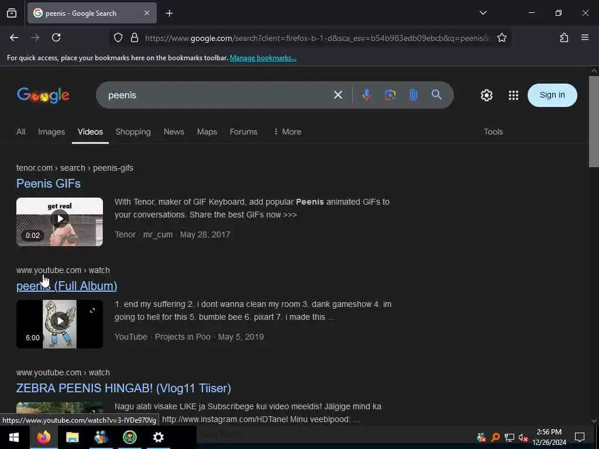Click the Firefox View icon
This screenshot has height=449, width=599.
12,13
